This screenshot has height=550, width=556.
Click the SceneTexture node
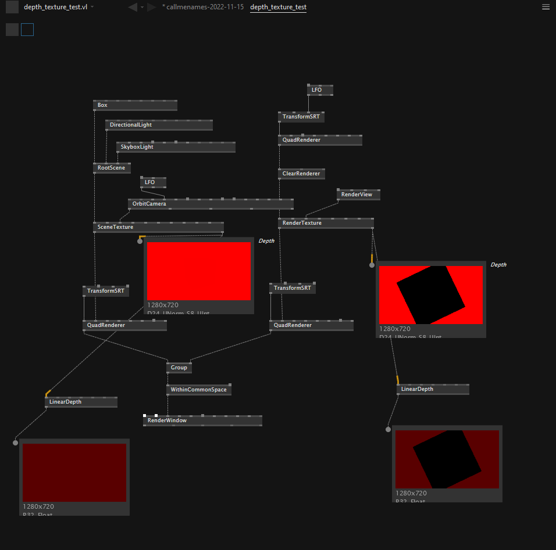[115, 227]
